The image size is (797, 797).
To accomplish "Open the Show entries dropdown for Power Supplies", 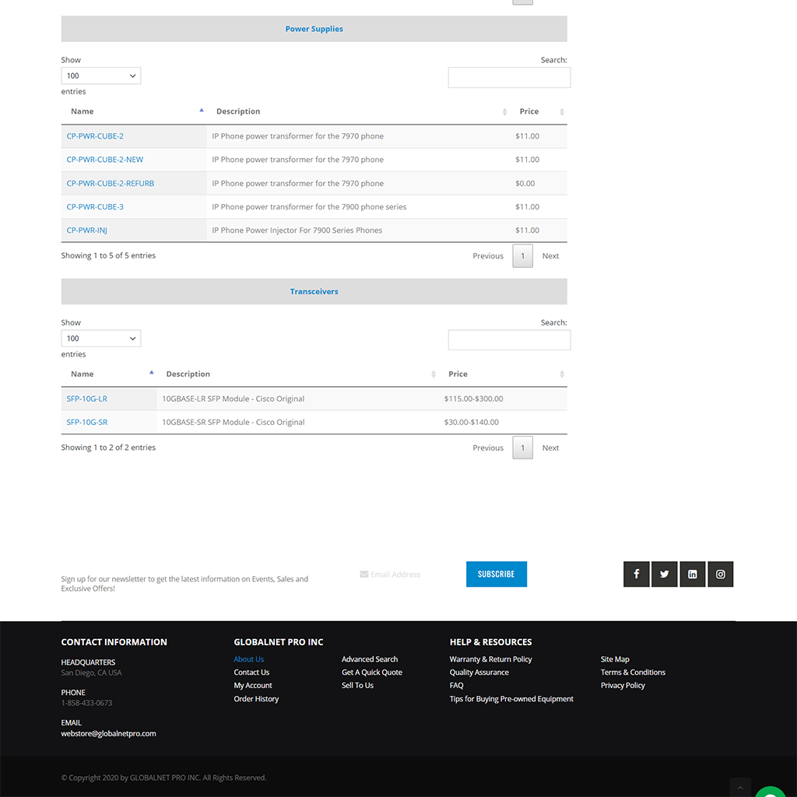I will [x=100, y=75].
